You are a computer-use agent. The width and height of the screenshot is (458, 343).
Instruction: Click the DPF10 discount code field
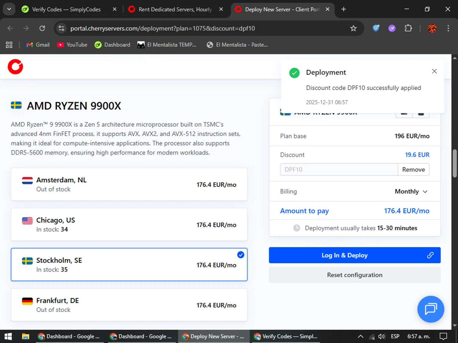coord(339,170)
